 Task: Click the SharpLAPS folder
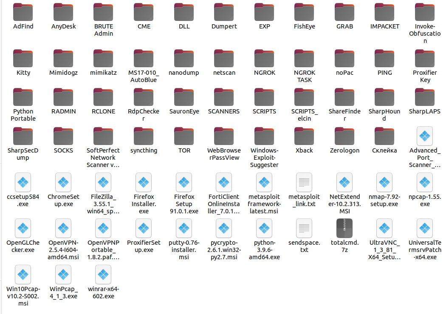click(x=425, y=97)
